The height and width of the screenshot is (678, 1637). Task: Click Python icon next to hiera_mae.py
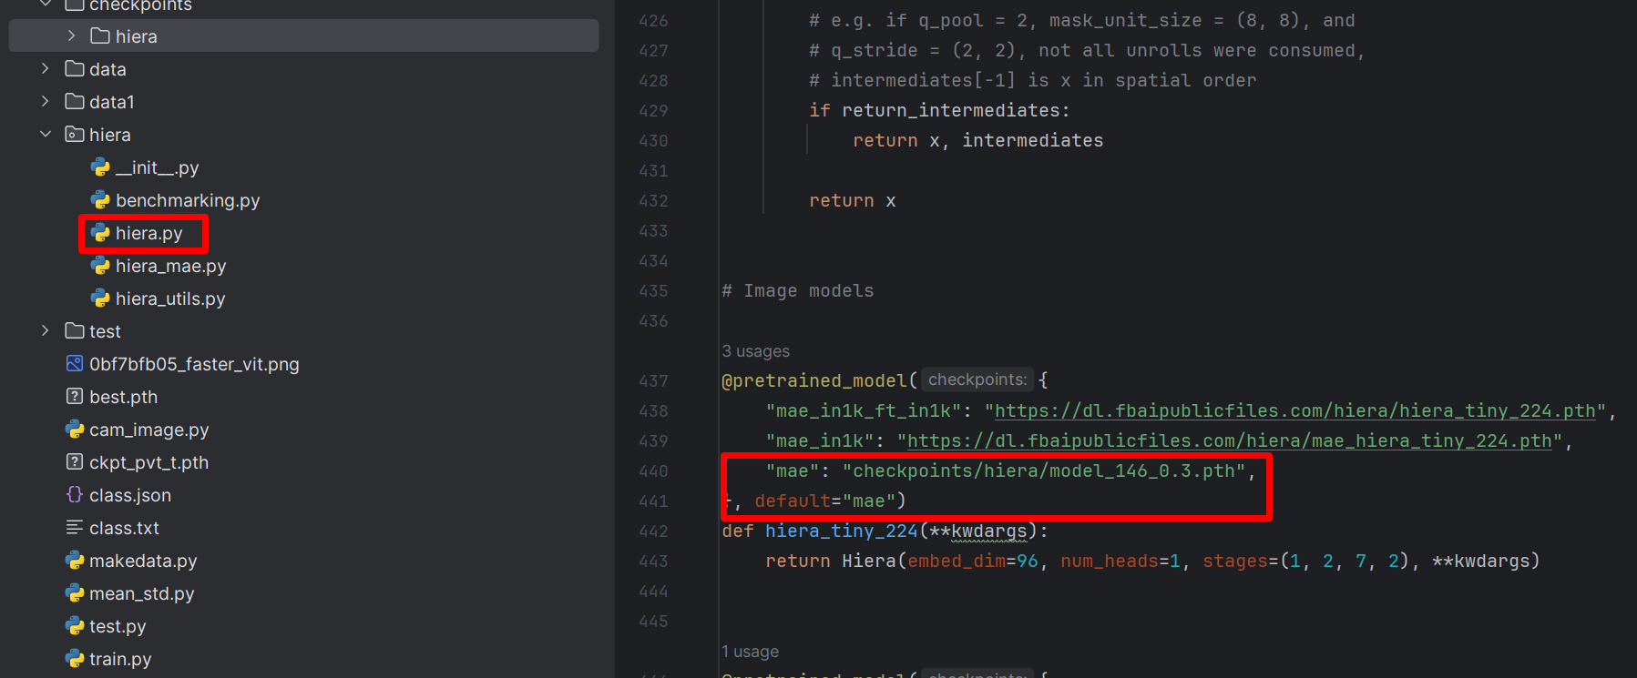click(100, 266)
